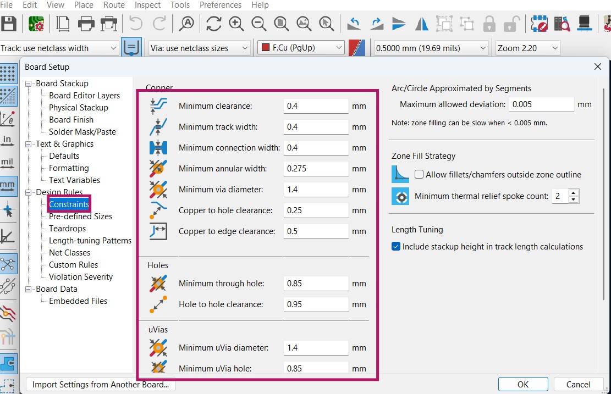Viewport: 611px width, 394px height.
Task: Click the Unlock padlock icon
Action: tap(512, 24)
